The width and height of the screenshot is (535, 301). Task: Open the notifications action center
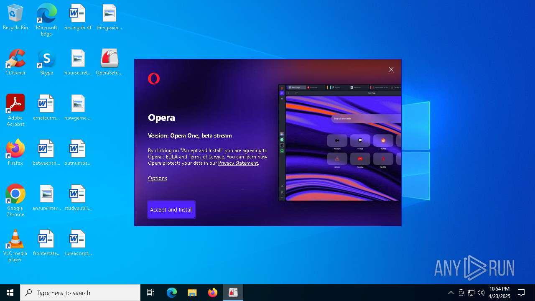tap(521, 293)
